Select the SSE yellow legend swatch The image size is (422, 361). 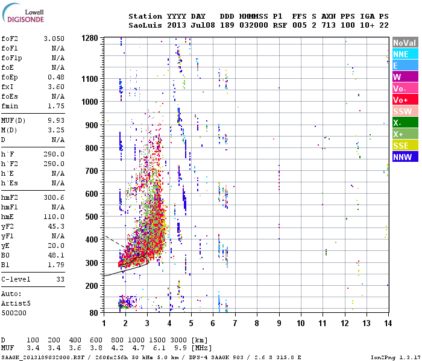click(x=405, y=146)
